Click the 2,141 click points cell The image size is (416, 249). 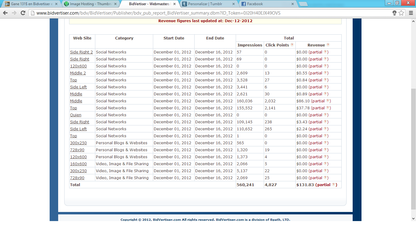(280, 108)
